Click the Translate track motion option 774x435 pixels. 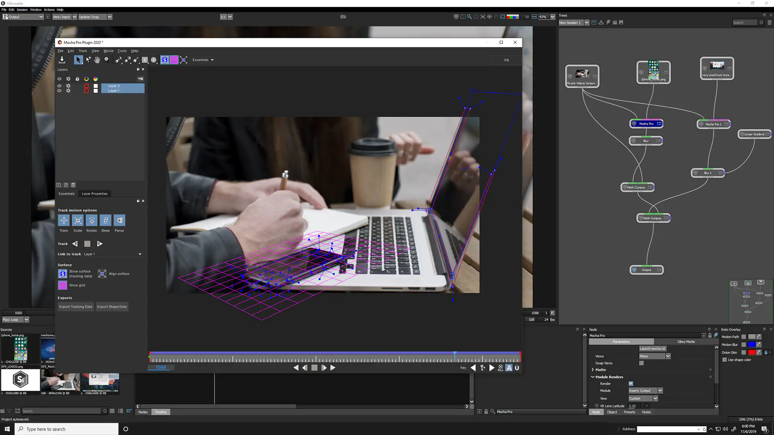(x=64, y=220)
